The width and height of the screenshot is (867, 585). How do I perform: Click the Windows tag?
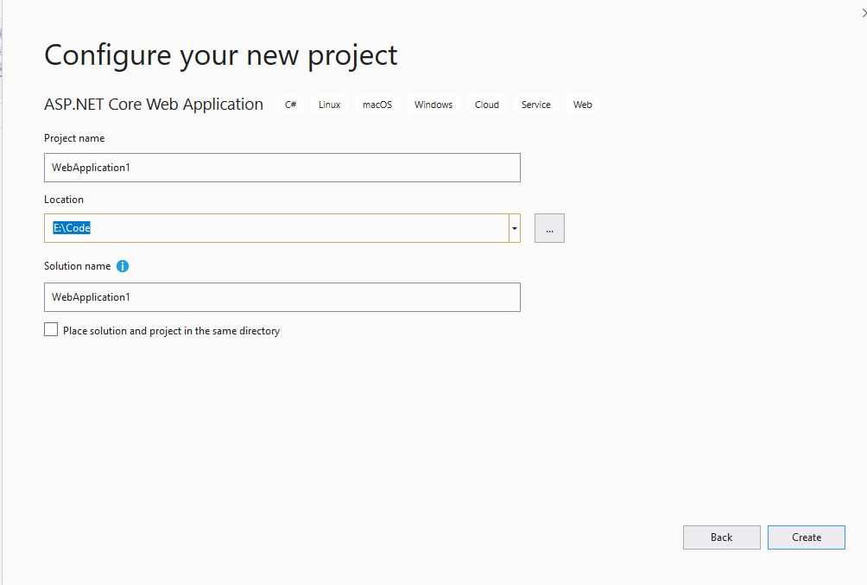433,105
